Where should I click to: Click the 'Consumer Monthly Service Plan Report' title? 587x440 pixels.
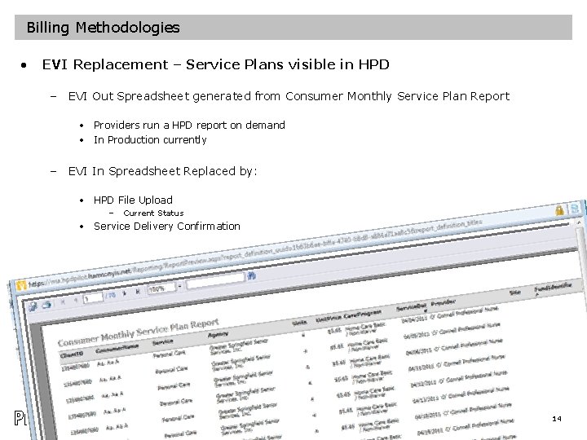coord(138,332)
